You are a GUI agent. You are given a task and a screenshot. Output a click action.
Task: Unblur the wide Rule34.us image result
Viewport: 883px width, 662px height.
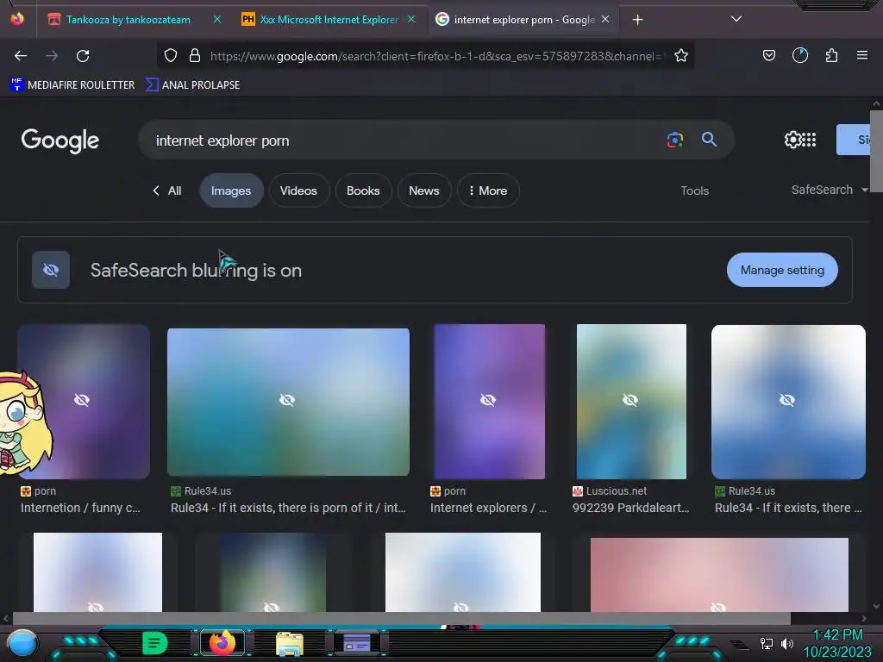tap(288, 402)
